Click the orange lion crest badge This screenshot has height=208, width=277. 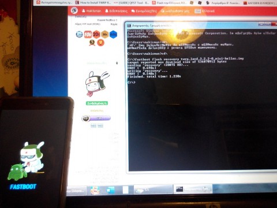(x=100, y=43)
